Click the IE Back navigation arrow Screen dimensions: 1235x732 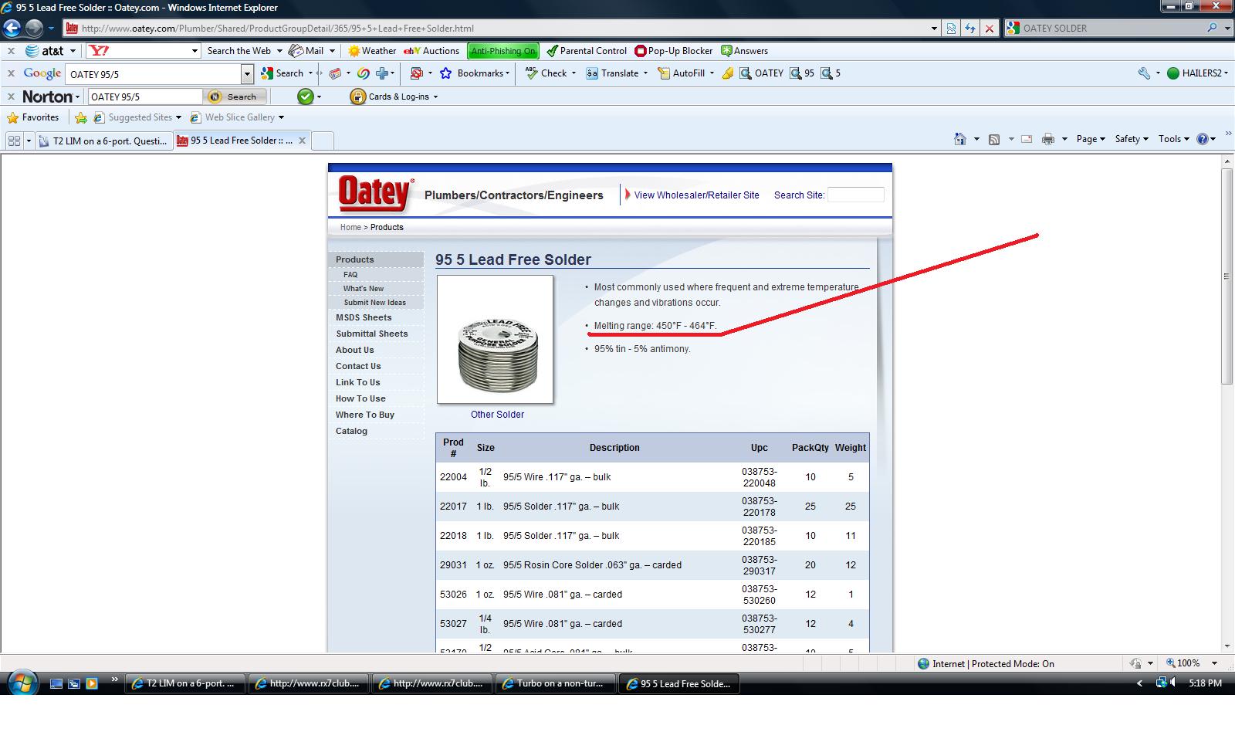(x=12, y=29)
